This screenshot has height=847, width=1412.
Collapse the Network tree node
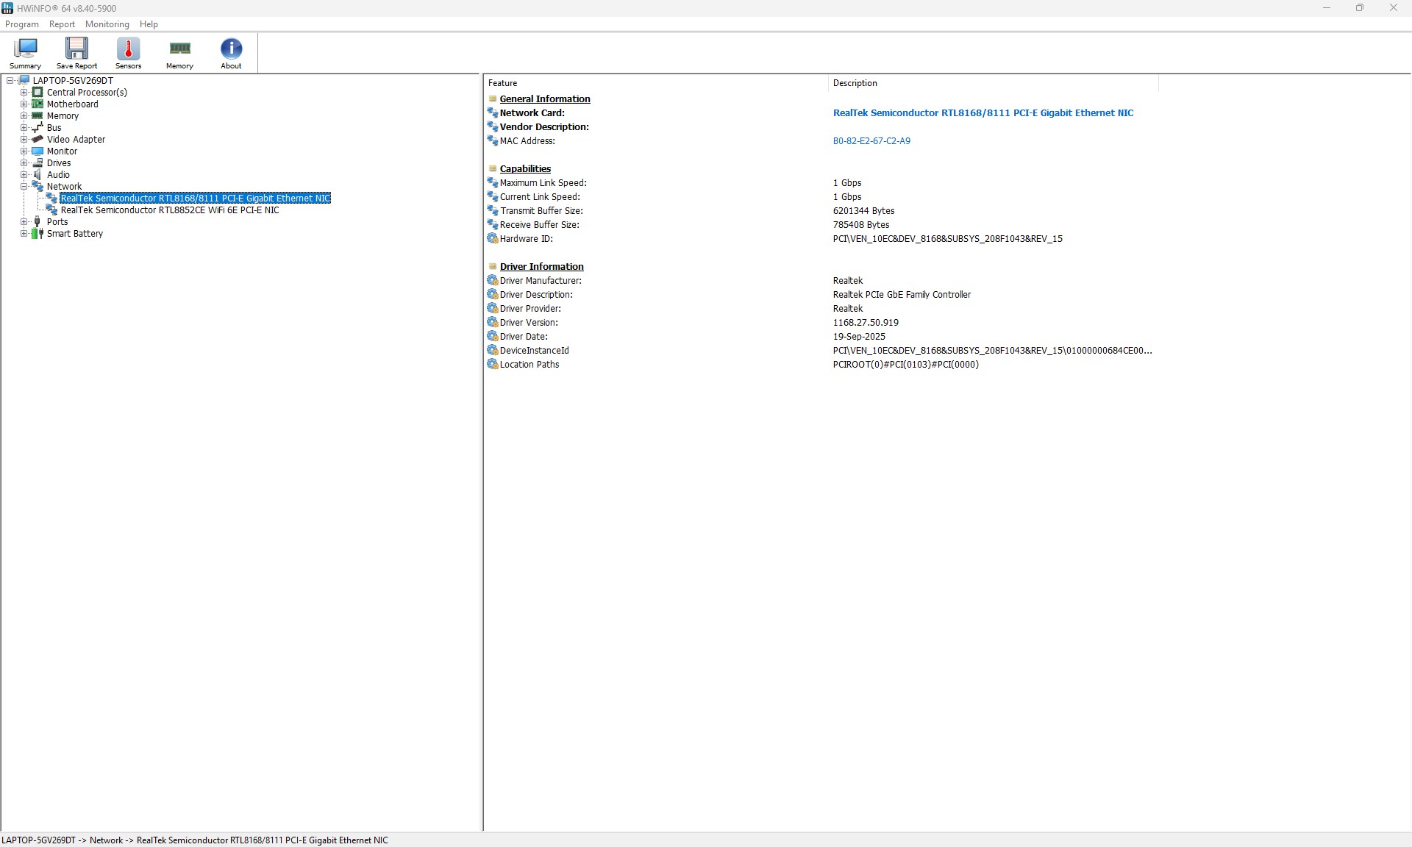click(x=24, y=187)
